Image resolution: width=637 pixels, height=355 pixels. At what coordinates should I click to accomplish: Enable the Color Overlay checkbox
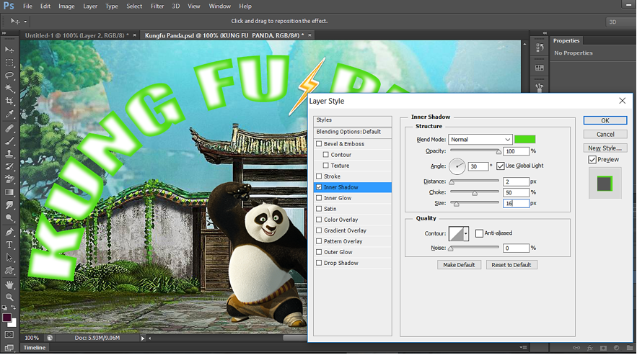click(319, 220)
